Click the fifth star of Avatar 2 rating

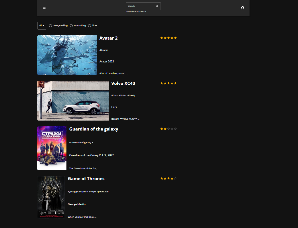tap(175, 38)
